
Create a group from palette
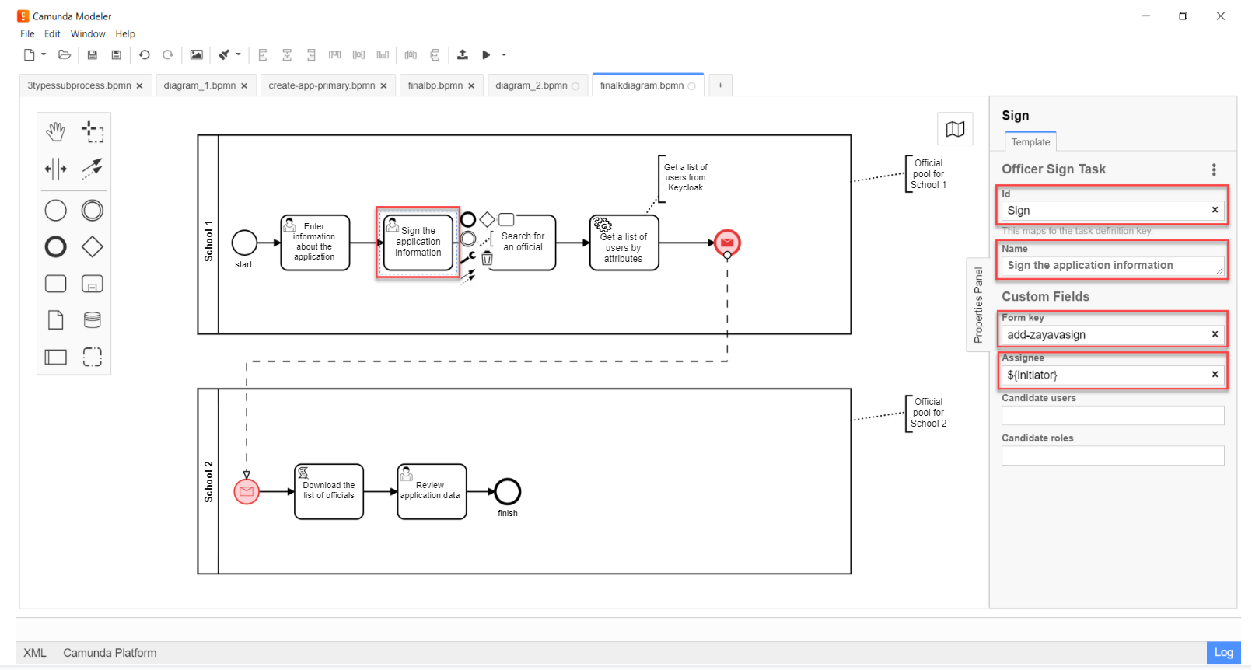93,357
